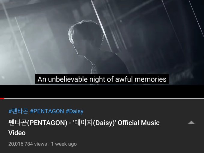Seek to the middle of the progress bar
The height and width of the screenshot is (153, 204).
click(x=102, y=99)
